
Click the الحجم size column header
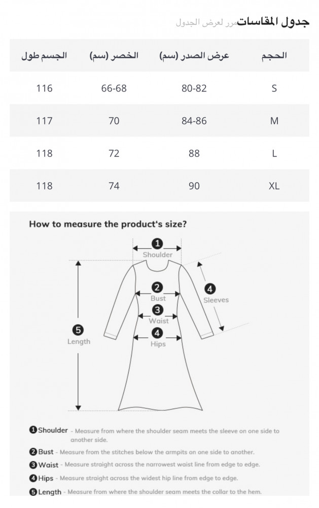(274, 55)
